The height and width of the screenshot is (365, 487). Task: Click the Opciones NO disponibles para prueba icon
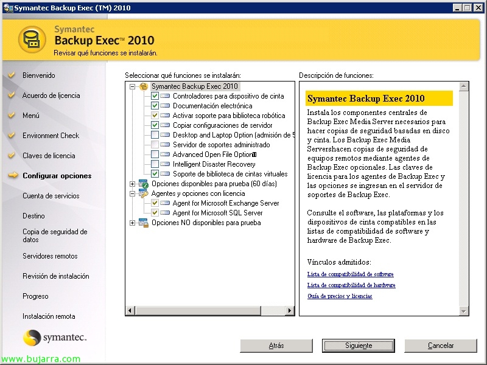pos(144,223)
